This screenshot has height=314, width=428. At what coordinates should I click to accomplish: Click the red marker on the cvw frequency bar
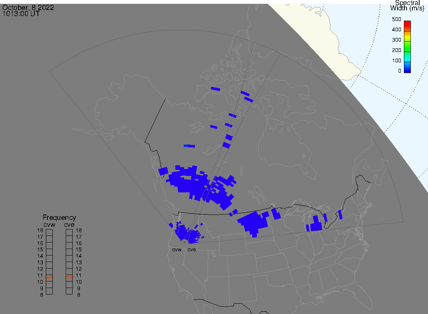click(49, 278)
